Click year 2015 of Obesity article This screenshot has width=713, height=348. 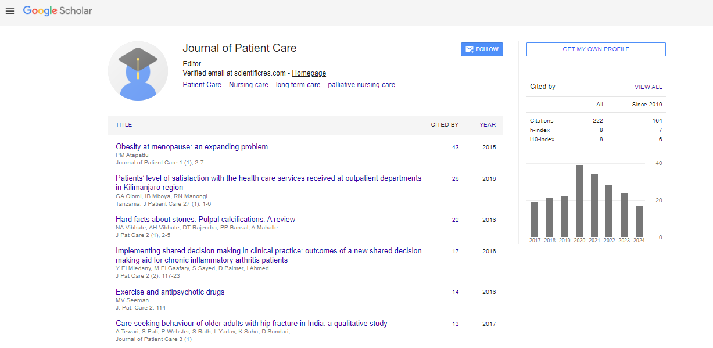coord(489,148)
